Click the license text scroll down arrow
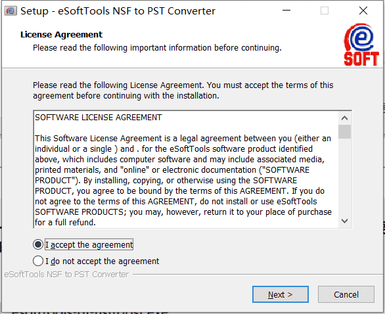The width and height of the screenshot is (385, 314). coord(344,221)
